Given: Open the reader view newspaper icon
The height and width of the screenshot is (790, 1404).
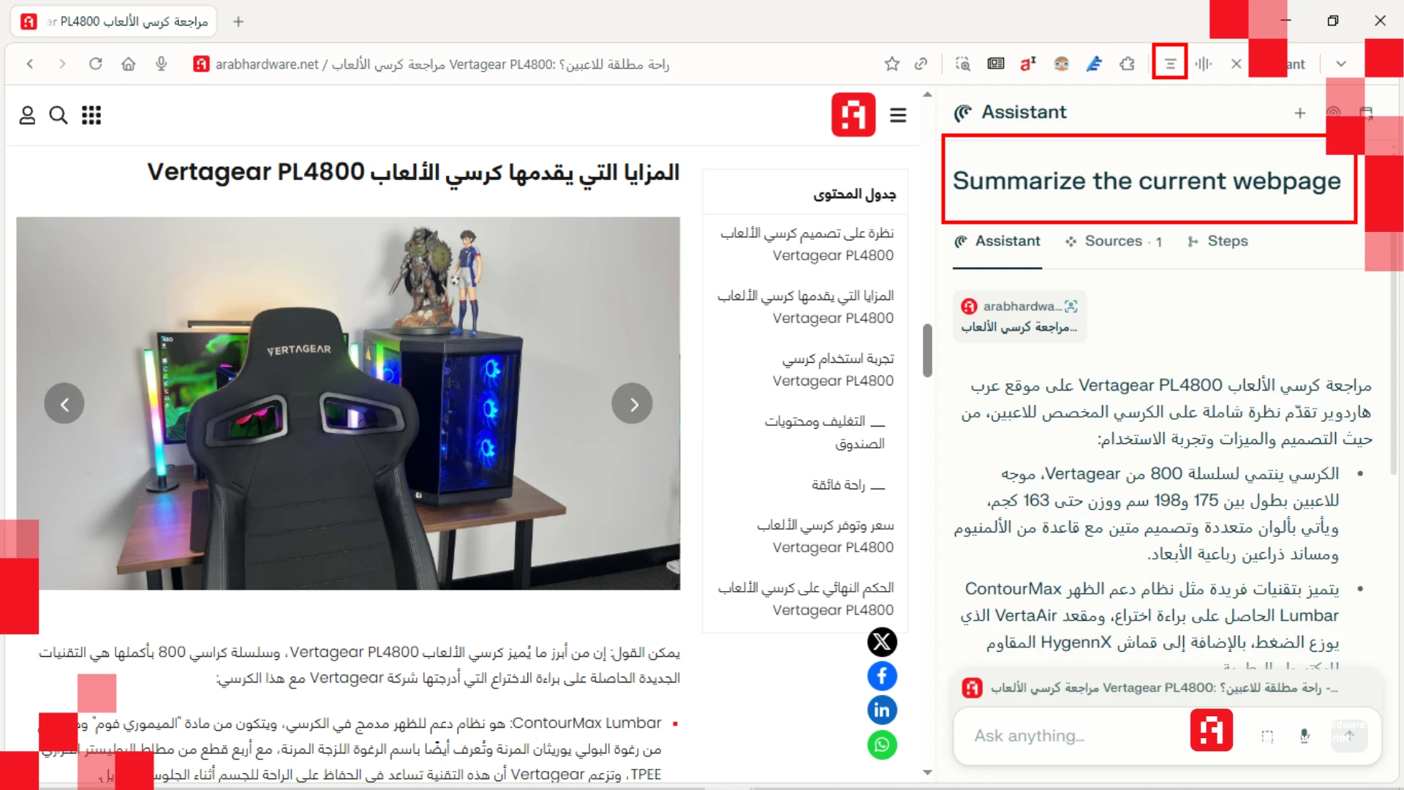Looking at the screenshot, I should 996,64.
